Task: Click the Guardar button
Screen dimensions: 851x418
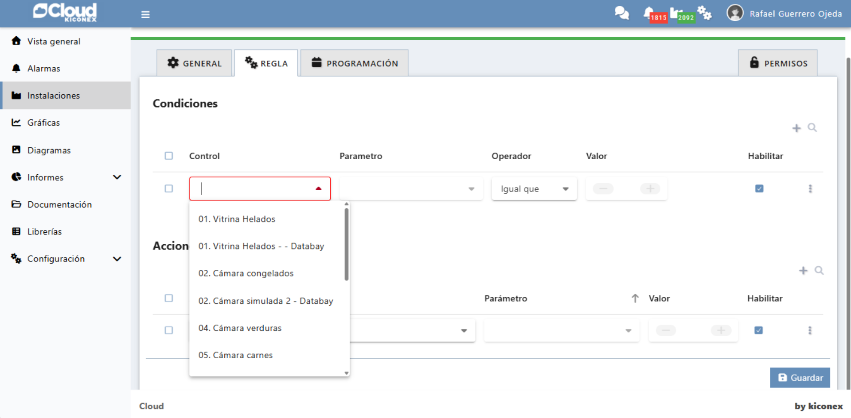Action: (800, 378)
